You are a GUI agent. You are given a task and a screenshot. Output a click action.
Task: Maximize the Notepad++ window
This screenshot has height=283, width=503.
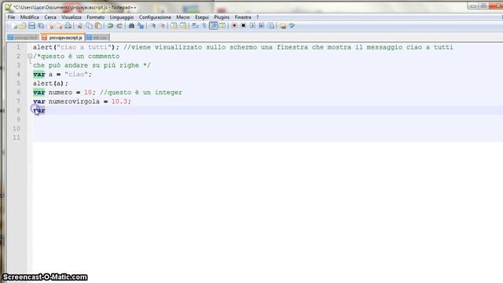(x=484, y=6)
